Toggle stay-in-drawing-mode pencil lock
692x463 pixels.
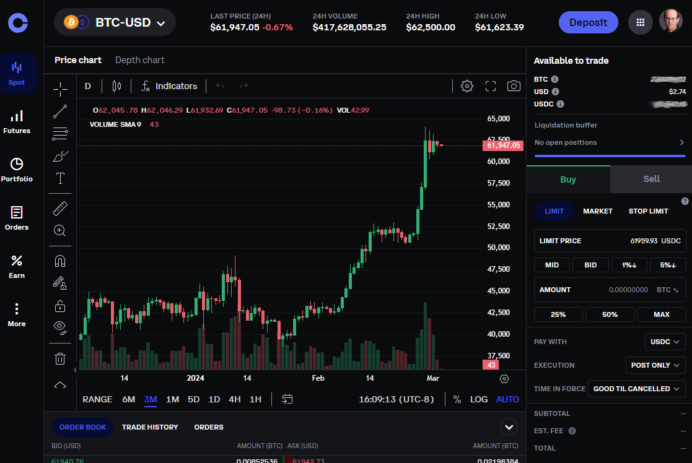(60, 283)
